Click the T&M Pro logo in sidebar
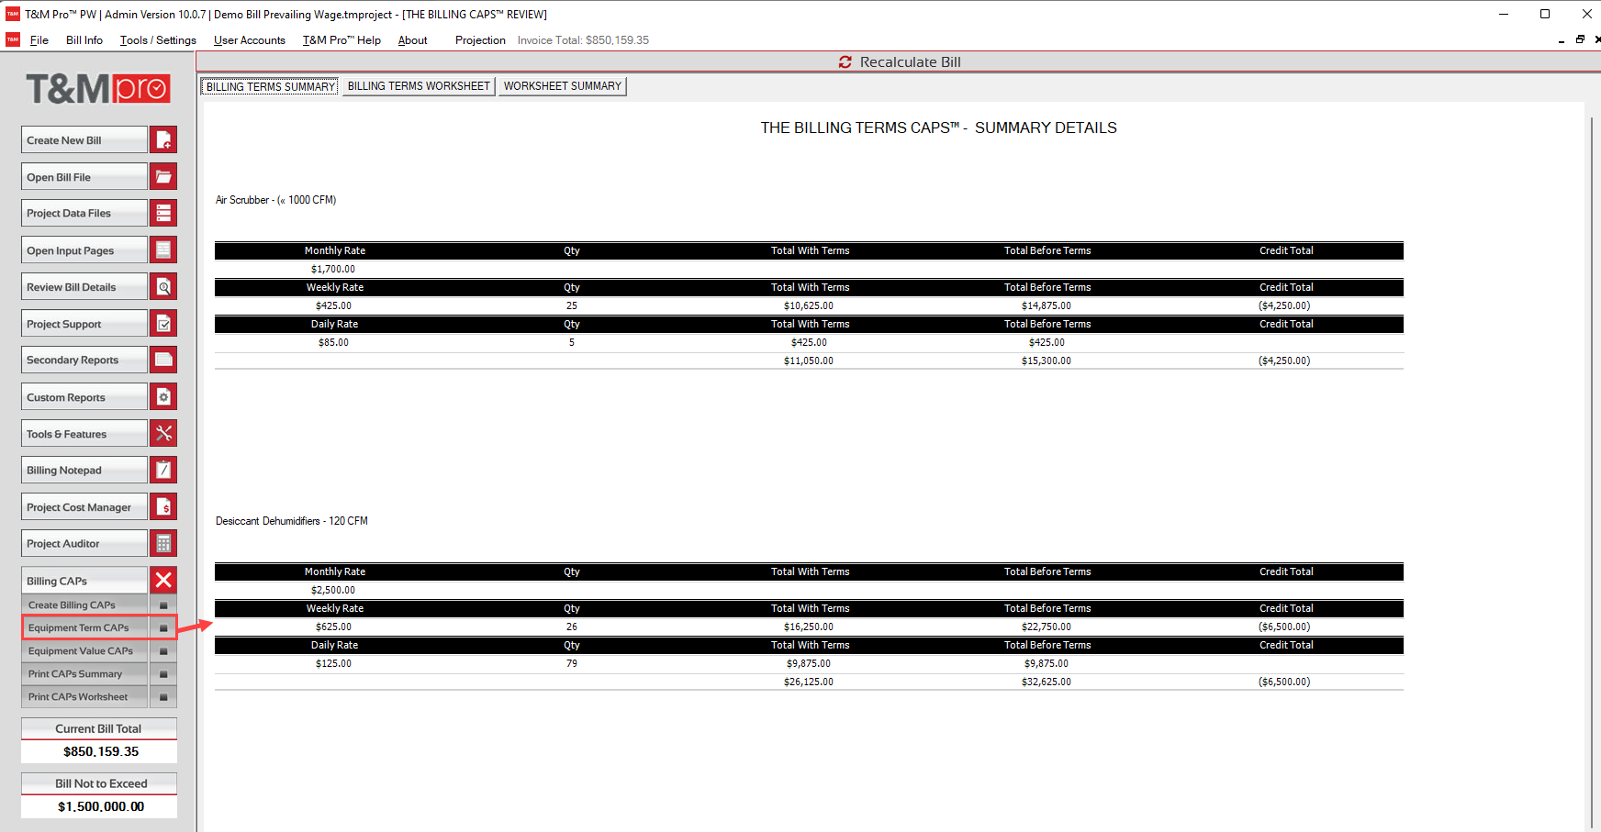 pos(98,89)
